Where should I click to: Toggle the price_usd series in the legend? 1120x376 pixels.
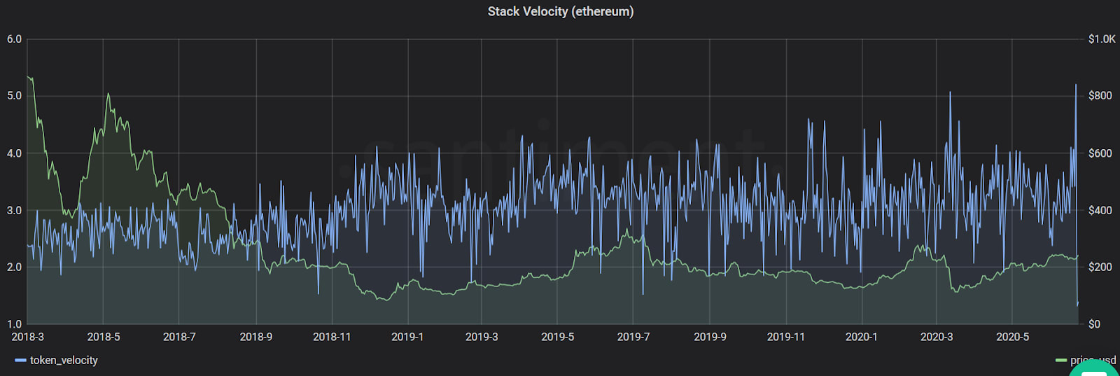1093,360
